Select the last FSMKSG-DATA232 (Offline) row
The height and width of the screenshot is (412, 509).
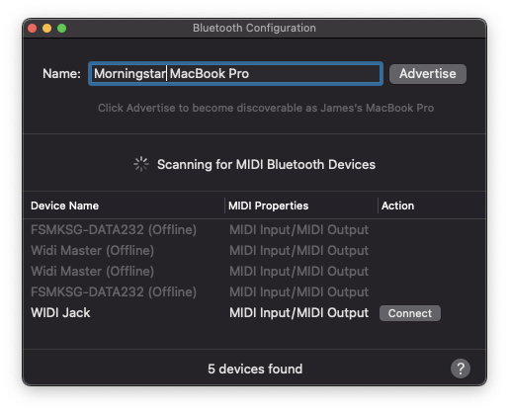click(x=255, y=291)
